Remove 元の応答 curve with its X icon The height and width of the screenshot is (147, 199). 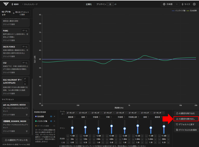tap(54, 117)
